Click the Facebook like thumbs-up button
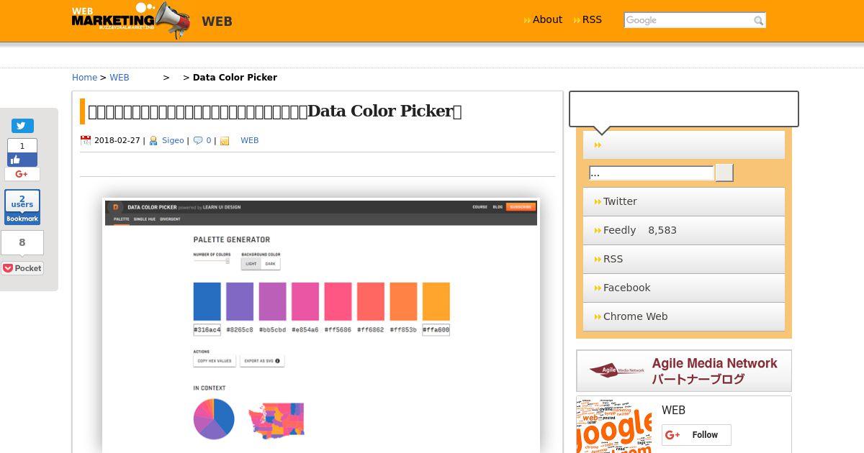The width and height of the screenshot is (864, 453). tap(22, 160)
